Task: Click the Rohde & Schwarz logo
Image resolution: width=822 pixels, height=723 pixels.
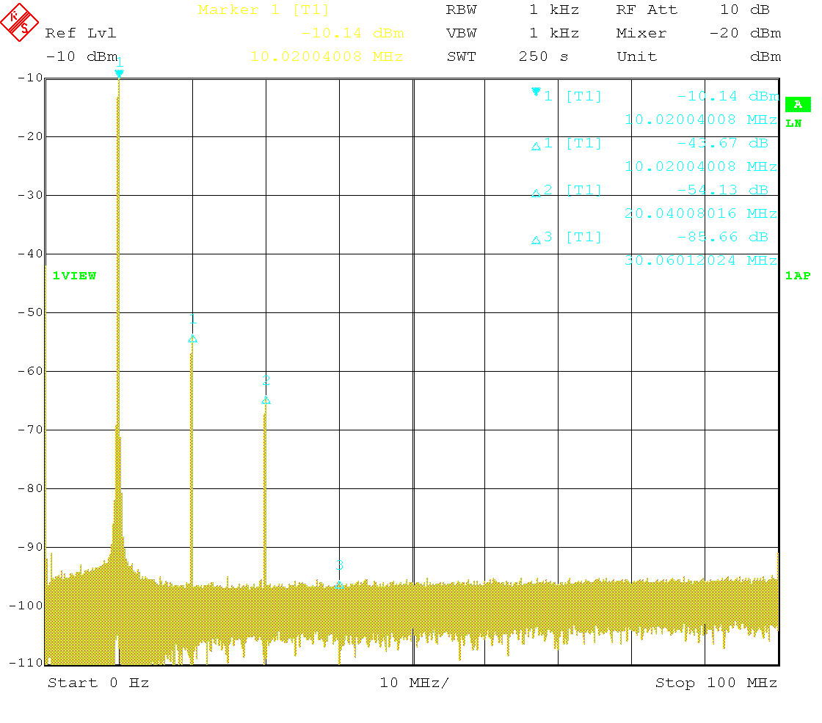Action: point(19,22)
